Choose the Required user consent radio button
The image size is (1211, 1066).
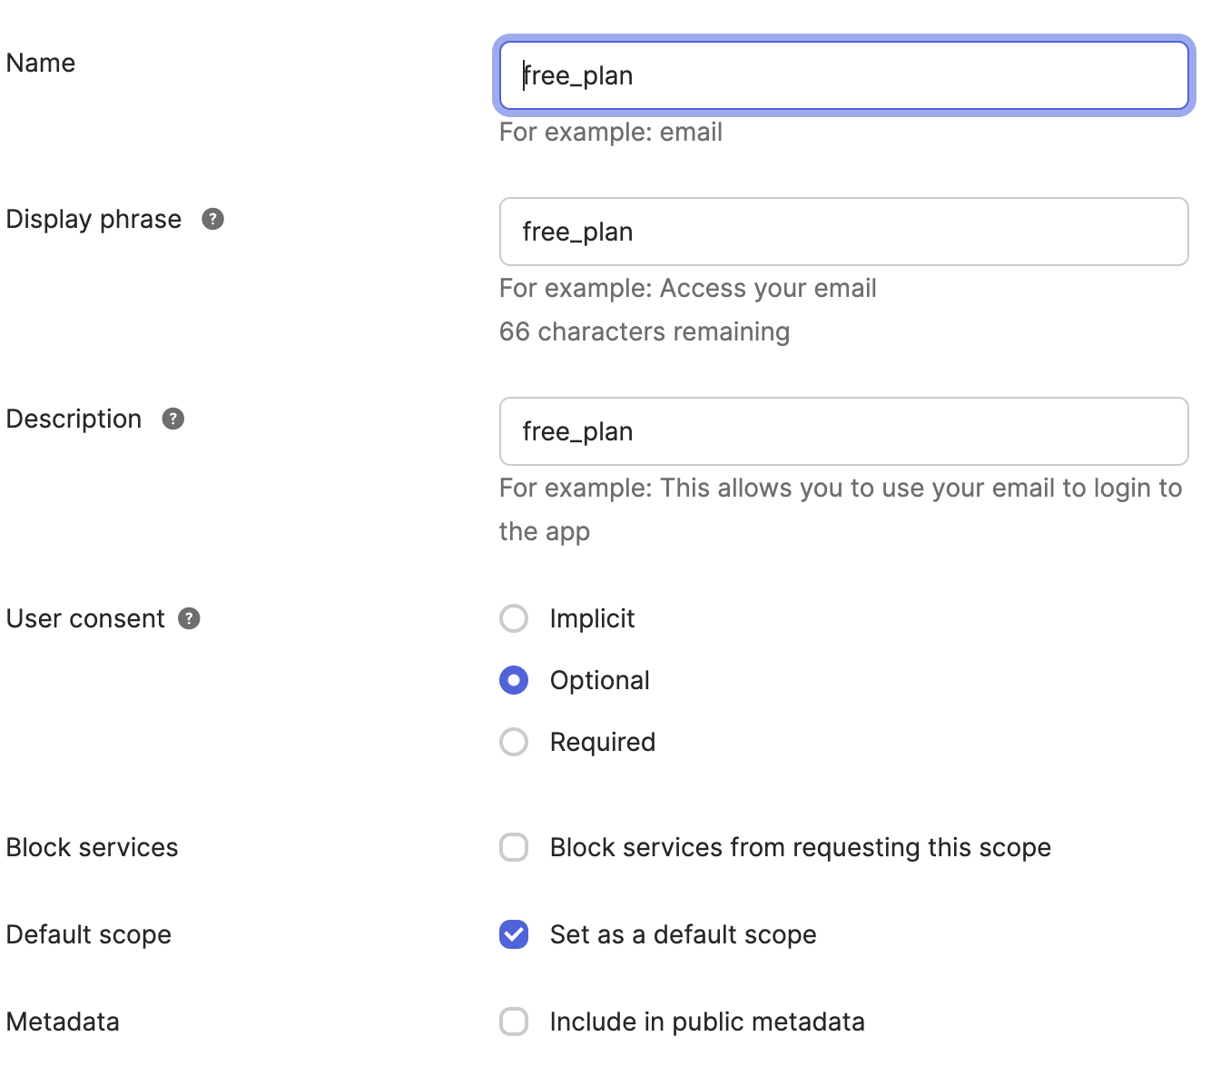[514, 742]
